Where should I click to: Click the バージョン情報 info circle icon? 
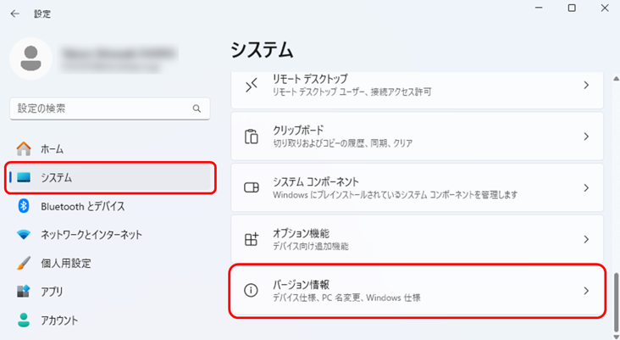(x=251, y=290)
